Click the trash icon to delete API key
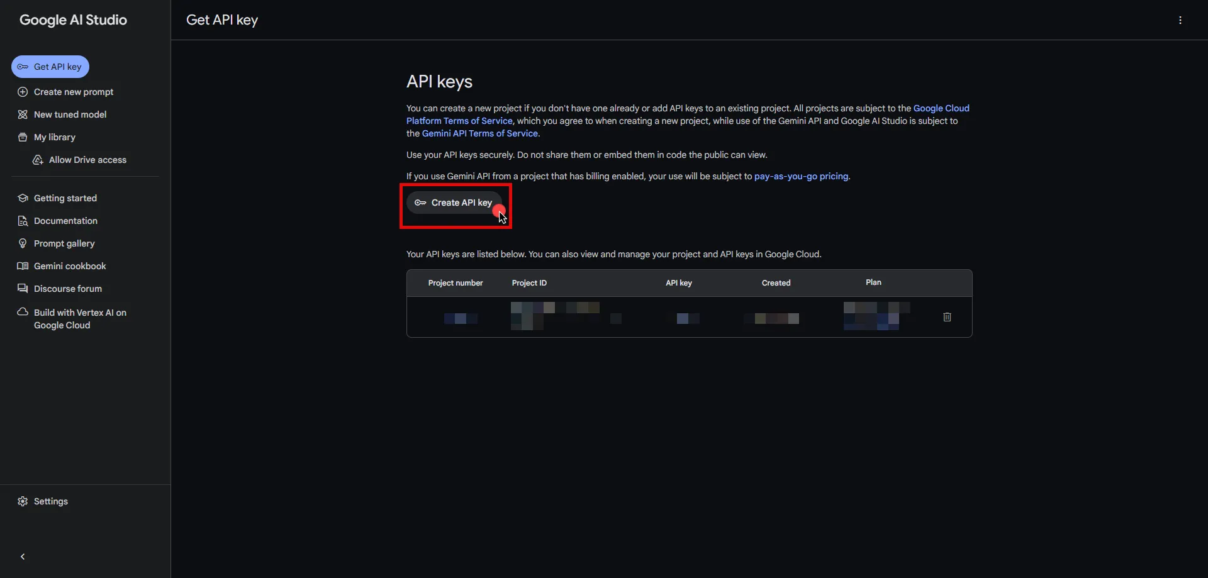1208x578 pixels. [x=947, y=317]
